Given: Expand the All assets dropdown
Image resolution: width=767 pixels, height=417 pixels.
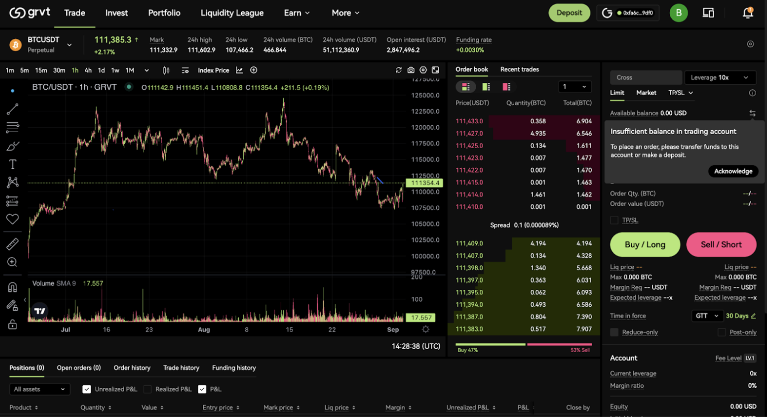Looking at the screenshot, I should (39, 389).
